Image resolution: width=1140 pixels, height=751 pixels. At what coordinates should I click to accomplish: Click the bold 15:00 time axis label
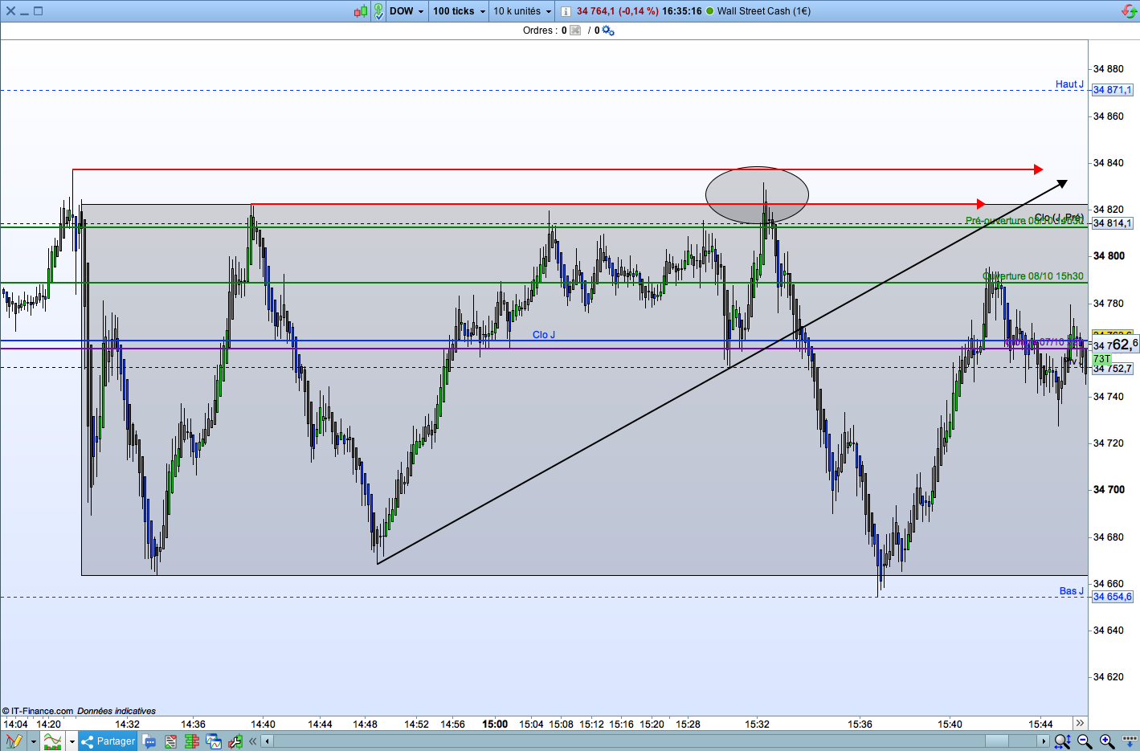click(x=495, y=724)
